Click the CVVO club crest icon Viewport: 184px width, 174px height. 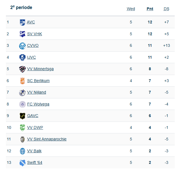coord(22,46)
